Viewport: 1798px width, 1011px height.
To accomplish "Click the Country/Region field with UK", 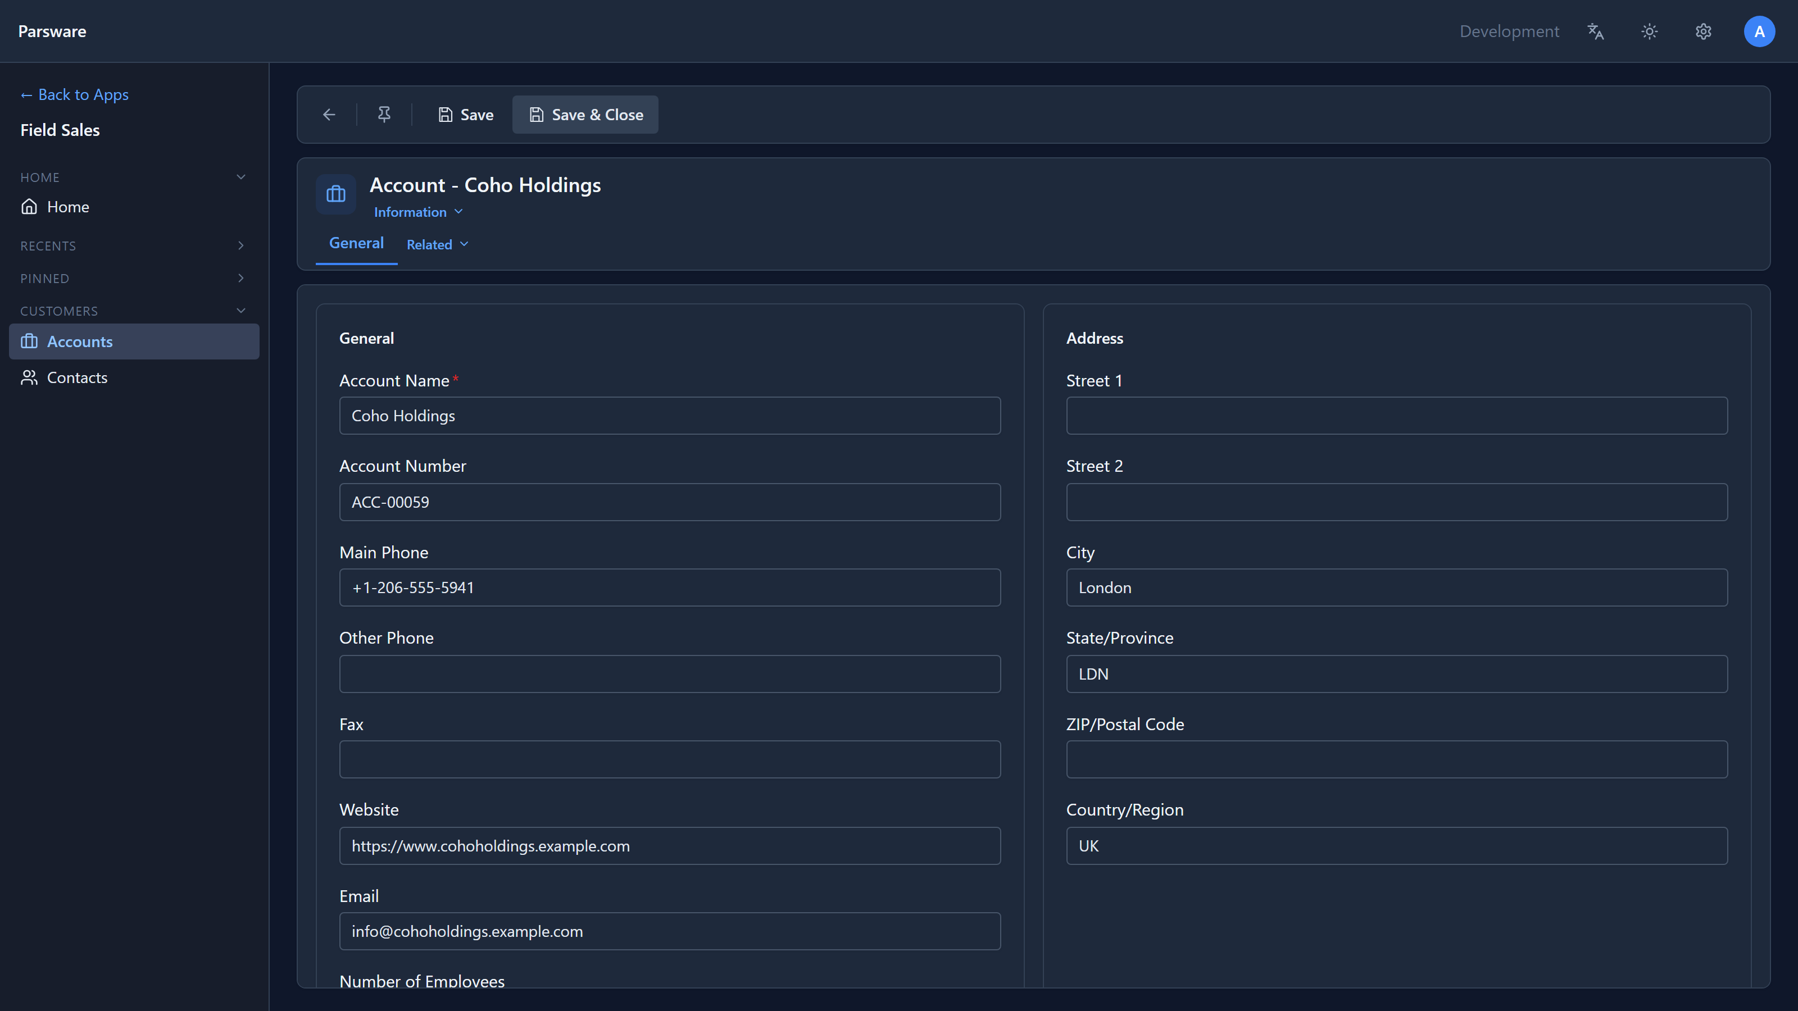I will click(1397, 846).
